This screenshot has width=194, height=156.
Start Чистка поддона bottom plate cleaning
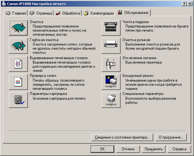tap(111, 28)
